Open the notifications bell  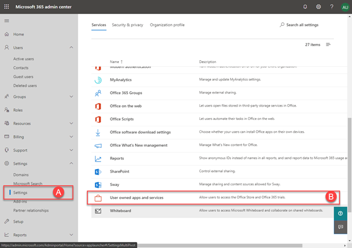305,7
